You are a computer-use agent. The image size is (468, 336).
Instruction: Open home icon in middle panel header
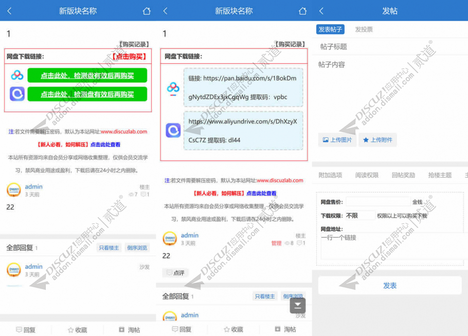(x=302, y=11)
